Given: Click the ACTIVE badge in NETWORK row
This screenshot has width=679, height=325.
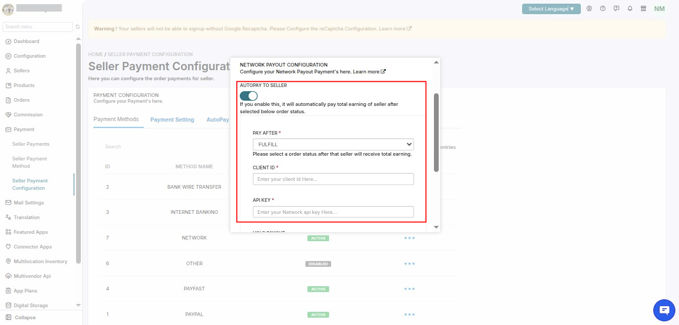Looking at the screenshot, I should pos(318,238).
